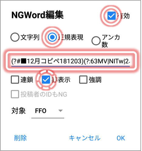Viewport: 142px width, 151px height.
Task: Open the 対象 FFO dropdown
Action: click(x=48, y=111)
